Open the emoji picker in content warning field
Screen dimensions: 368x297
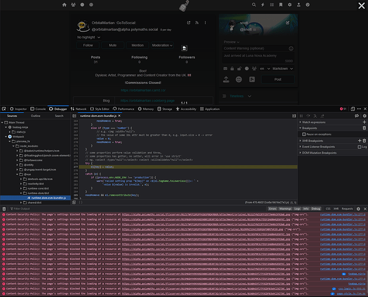tap(291, 49)
